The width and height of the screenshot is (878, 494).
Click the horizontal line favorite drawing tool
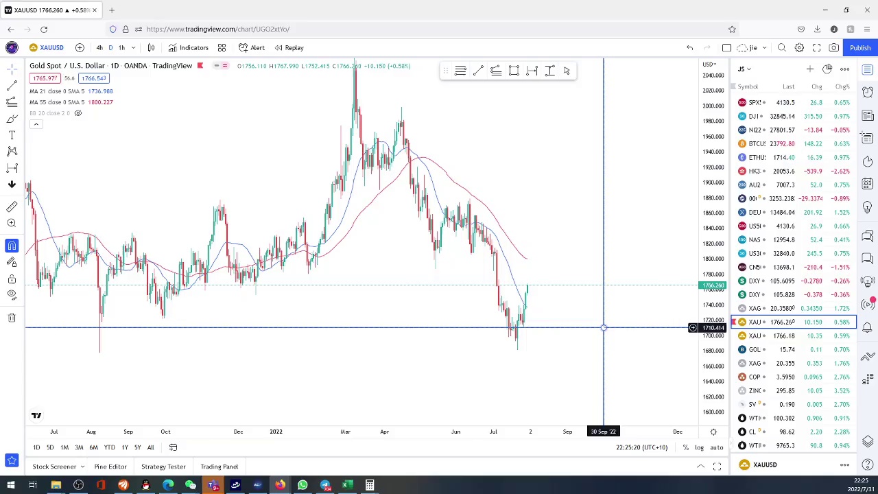pyautogui.click(x=460, y=71)
